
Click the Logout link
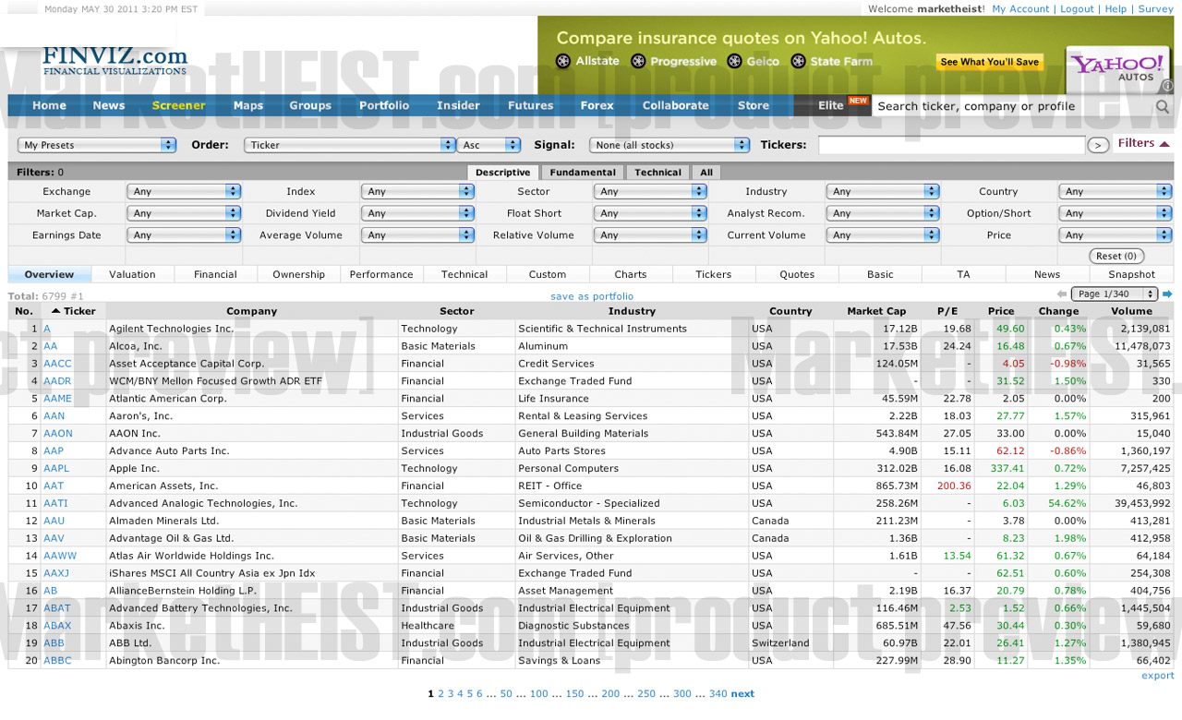click(x=1077, y=9)
